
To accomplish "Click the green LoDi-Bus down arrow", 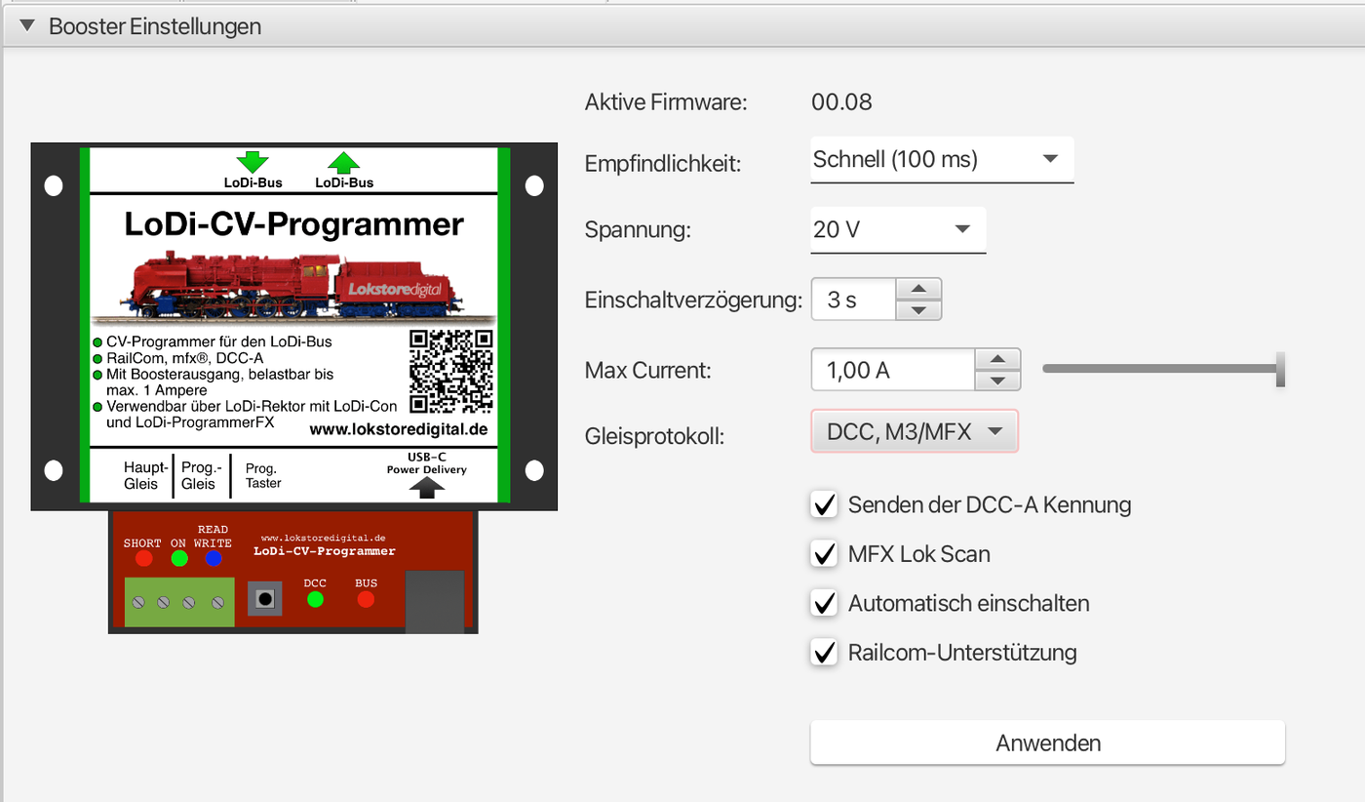I will (x=253, y=162).
